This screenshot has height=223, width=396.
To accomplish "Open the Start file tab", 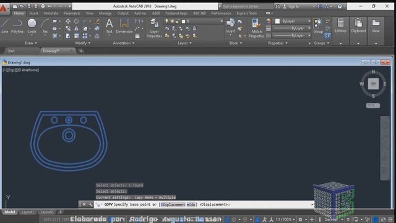I will tap(11, 51).
